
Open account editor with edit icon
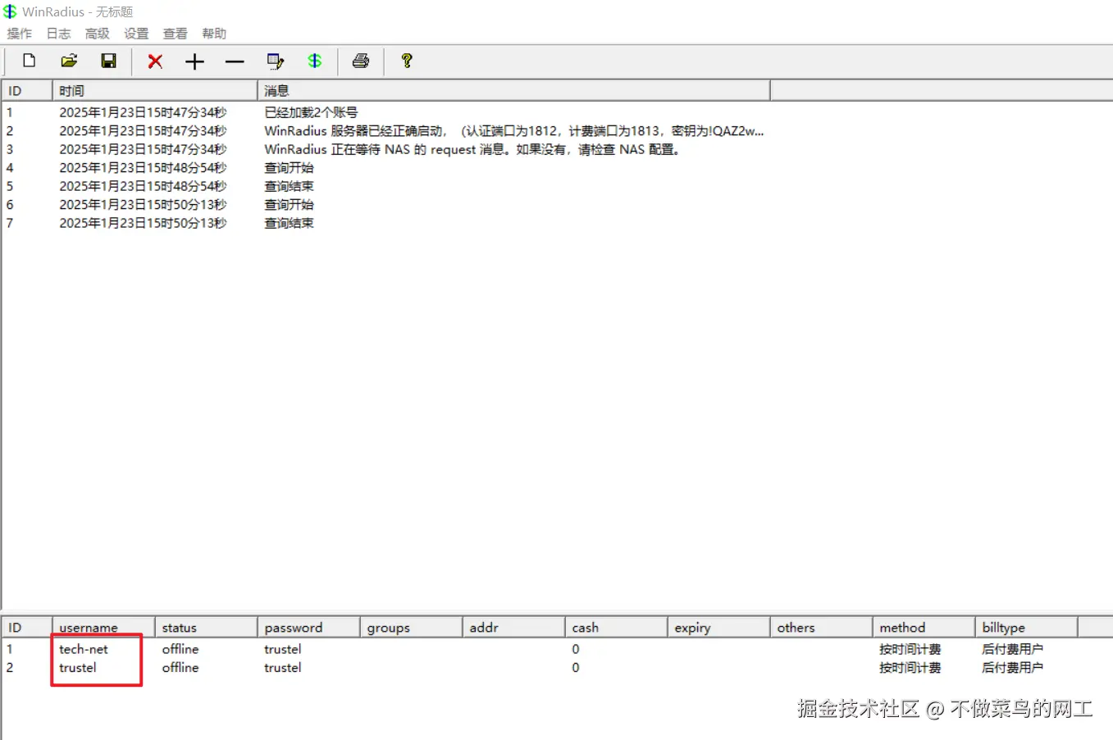276,61
